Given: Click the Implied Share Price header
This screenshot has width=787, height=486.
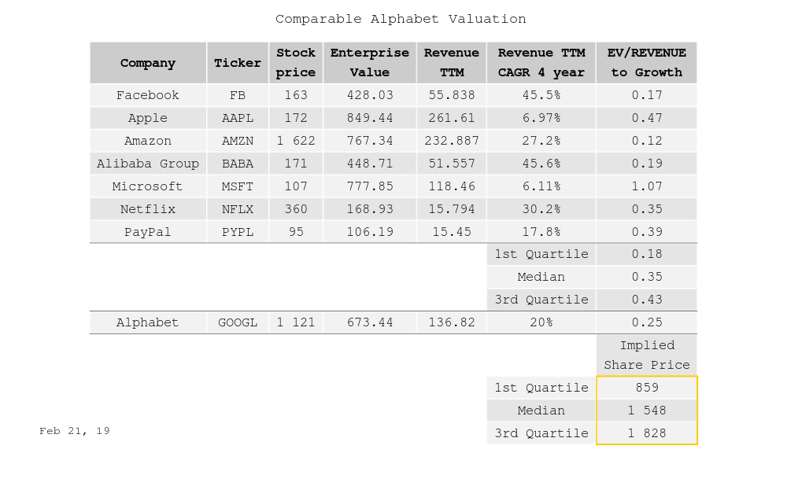Looking at the screenshot, I should pyautogui.click(x=646, y=355).
